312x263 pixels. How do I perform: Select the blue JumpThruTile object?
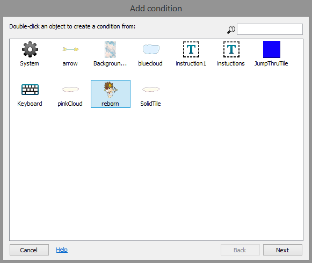pyautogui.click(x=272, y=49)
